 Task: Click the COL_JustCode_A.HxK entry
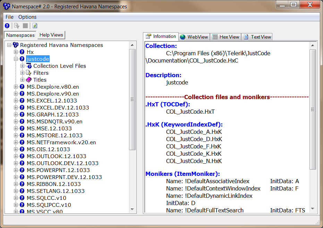coord(194,132)
